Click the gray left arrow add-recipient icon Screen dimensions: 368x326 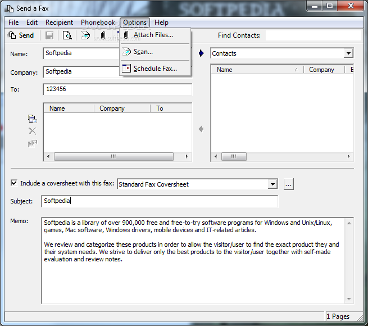[201, 129]
